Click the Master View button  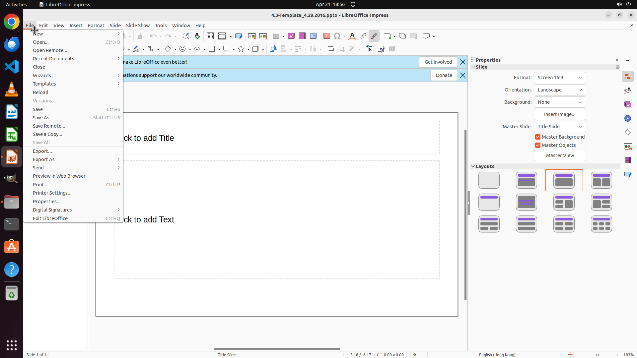pyautogui.click(x=560, y=155)
